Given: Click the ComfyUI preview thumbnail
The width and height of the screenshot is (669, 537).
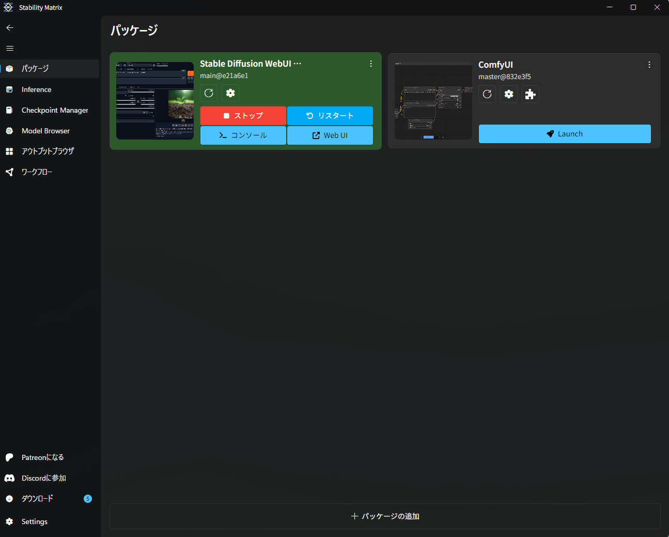Looking at the screenshot, I should (x=433, y=101).
